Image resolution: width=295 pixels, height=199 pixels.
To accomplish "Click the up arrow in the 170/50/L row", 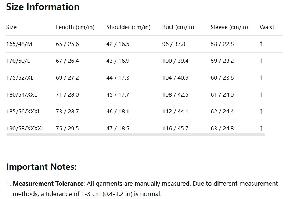I will click(261, 61).
